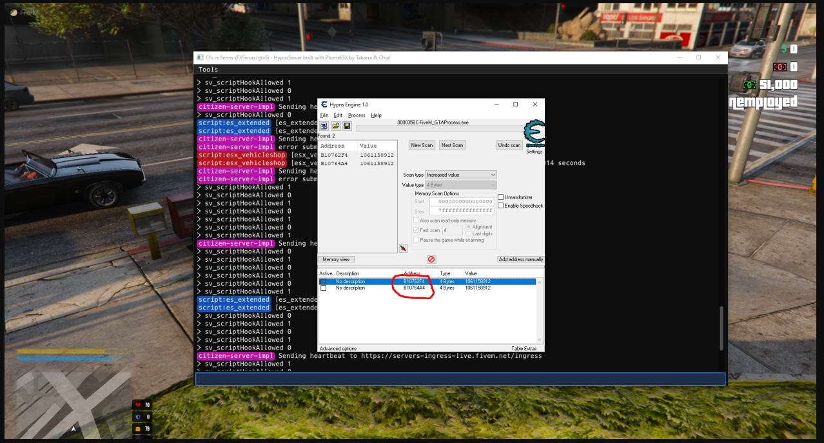Image resolution: width=824 pixels, height=443 pixels.
Task: Open the Value type dropdown
Action: [x=460, y=185]
